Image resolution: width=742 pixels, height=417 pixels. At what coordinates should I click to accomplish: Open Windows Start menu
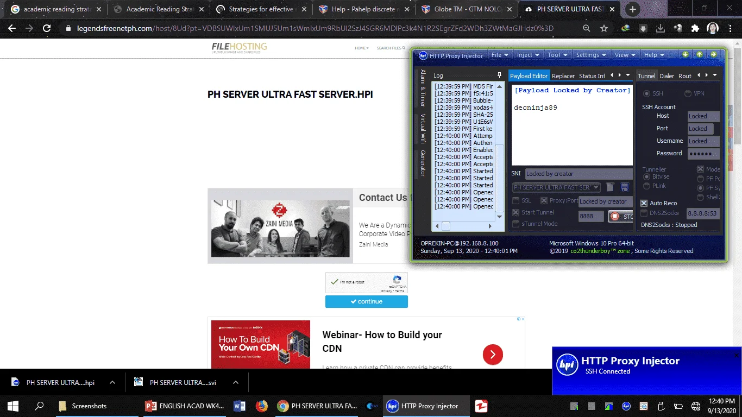[12, 406]
